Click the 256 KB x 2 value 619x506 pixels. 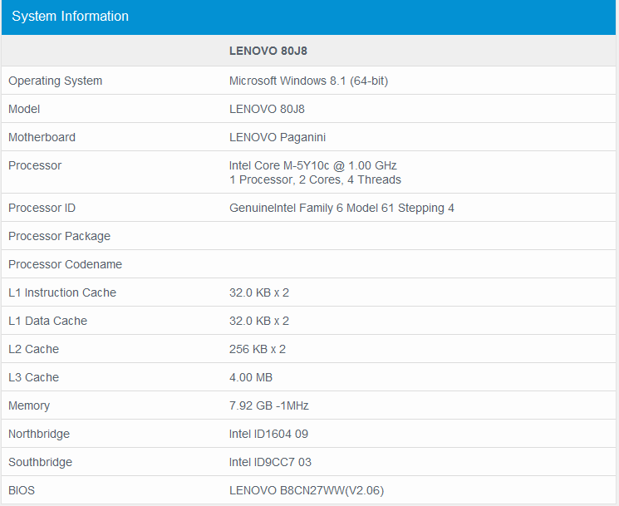pyautogui.click(x=257, y=349)
